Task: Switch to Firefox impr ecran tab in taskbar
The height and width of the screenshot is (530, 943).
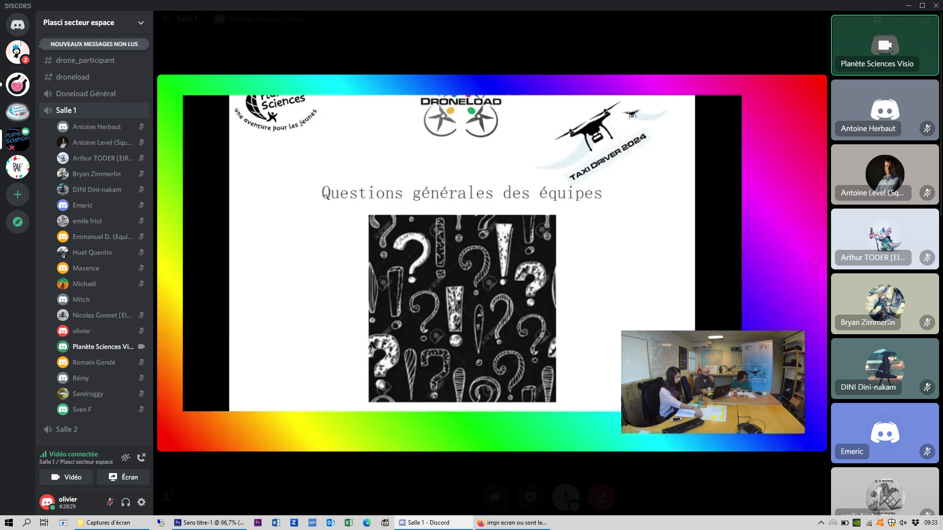Action: click(x=512, y=523)
